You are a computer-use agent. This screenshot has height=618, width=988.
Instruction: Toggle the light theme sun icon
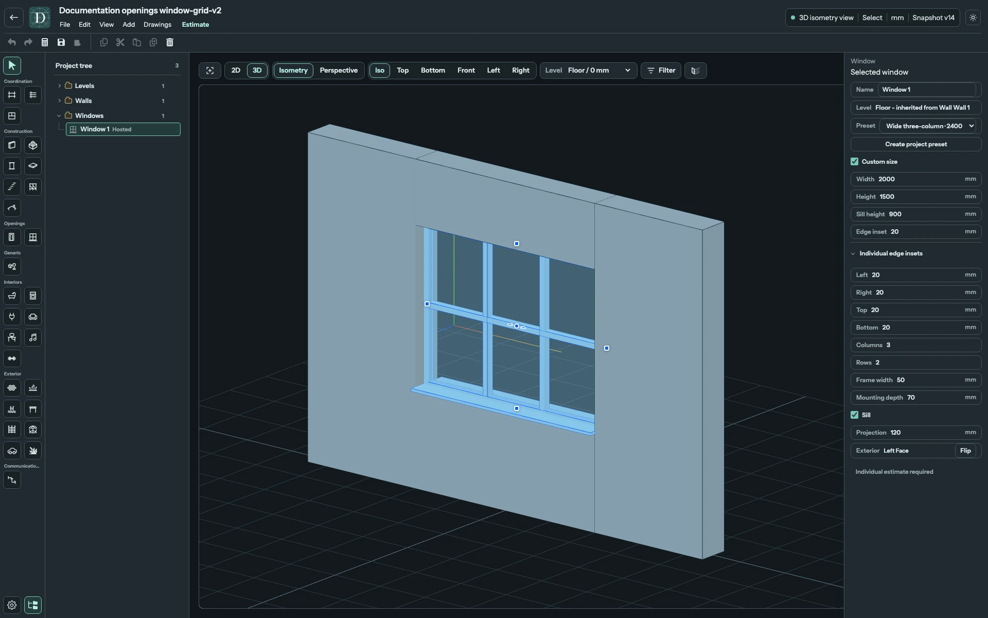coord(973,18)
